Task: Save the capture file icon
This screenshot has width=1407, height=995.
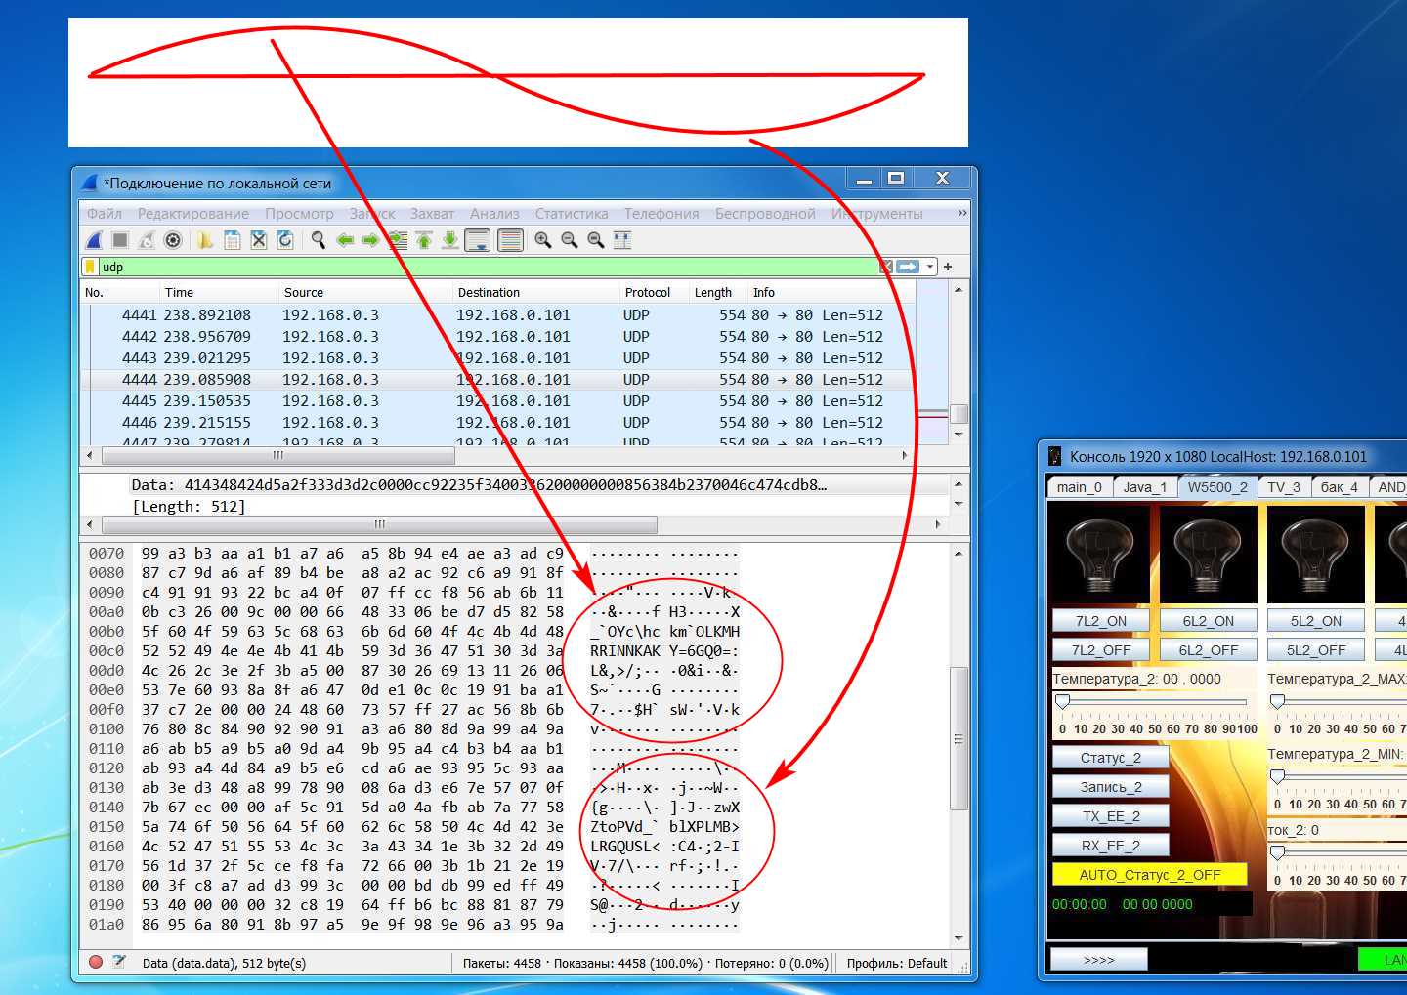Action: coord(233,239)
